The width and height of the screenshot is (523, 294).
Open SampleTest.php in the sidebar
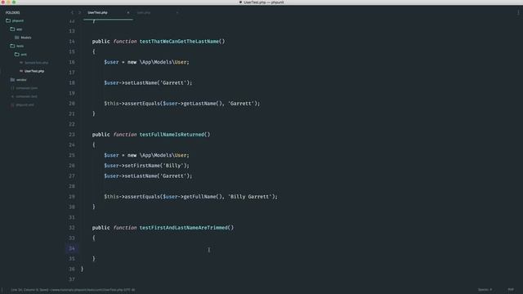coord(34,63)
